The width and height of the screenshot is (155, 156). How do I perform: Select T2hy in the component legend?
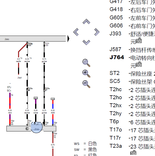pyautogui.click(x=132, y=114)
